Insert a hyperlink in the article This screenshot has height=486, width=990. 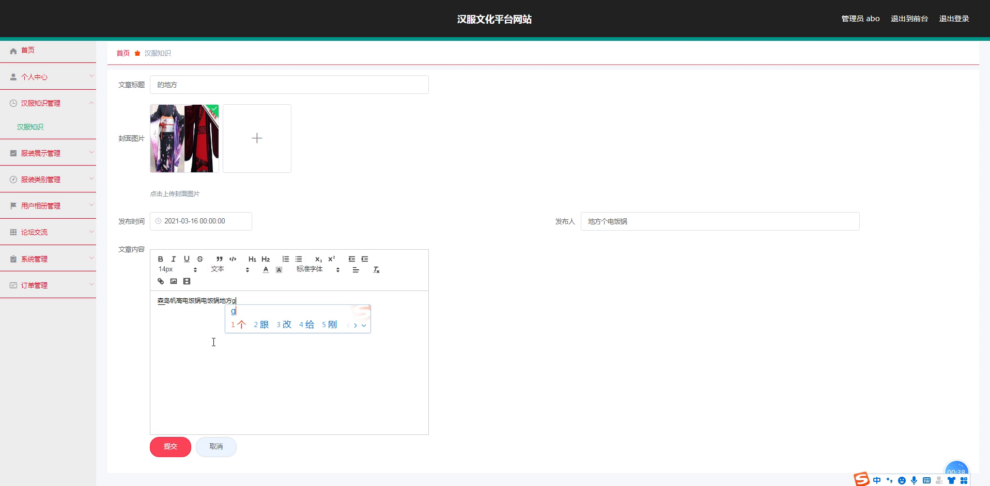point(161,281)
